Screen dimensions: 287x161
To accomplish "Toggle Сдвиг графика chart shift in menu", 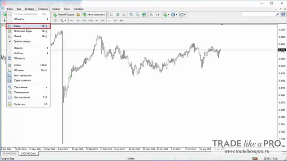I will click(28, 80).
